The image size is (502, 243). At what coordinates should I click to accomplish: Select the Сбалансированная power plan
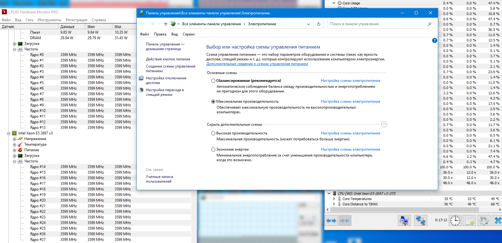(213, 81)
